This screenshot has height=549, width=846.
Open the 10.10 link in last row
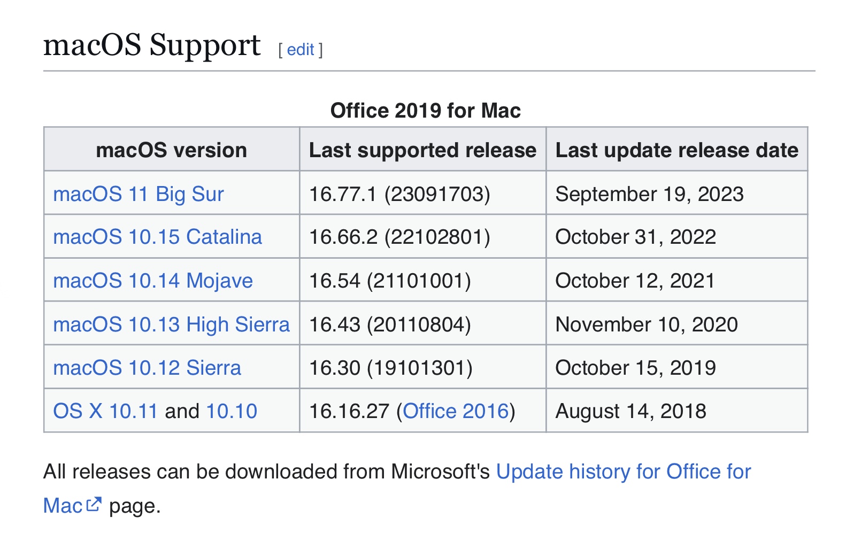(232, 411)
